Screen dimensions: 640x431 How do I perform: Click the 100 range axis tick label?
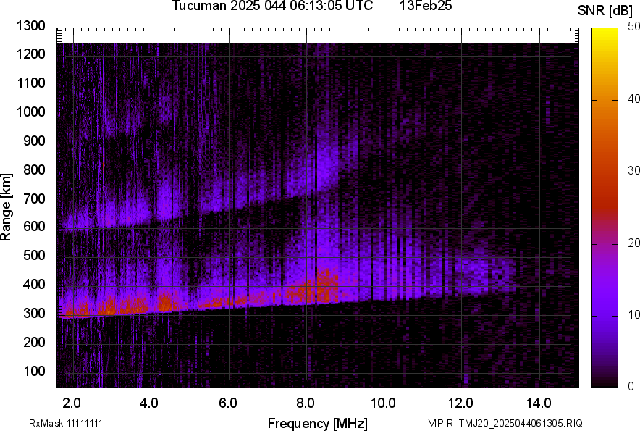pyautogui.click(x=34, y=371)
